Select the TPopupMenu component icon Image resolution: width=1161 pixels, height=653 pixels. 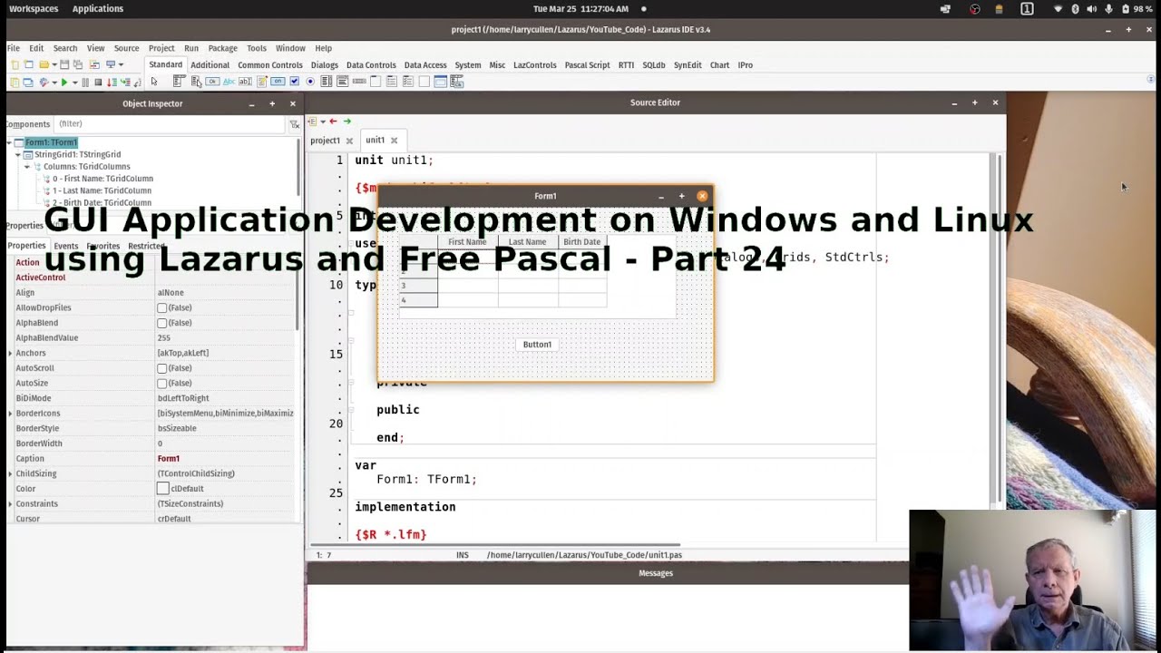click(x=197, y=82)
